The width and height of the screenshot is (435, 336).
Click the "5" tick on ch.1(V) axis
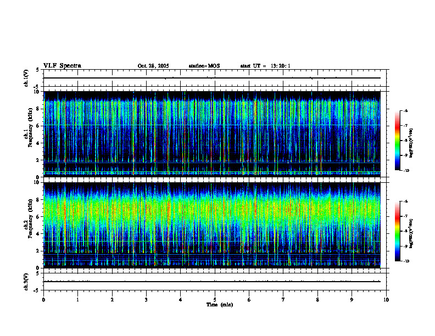point(38,70)
